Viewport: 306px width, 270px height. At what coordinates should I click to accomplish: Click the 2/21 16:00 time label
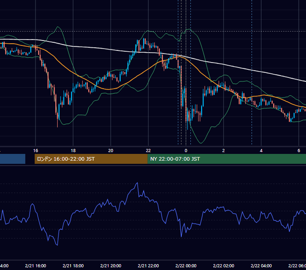36,266
